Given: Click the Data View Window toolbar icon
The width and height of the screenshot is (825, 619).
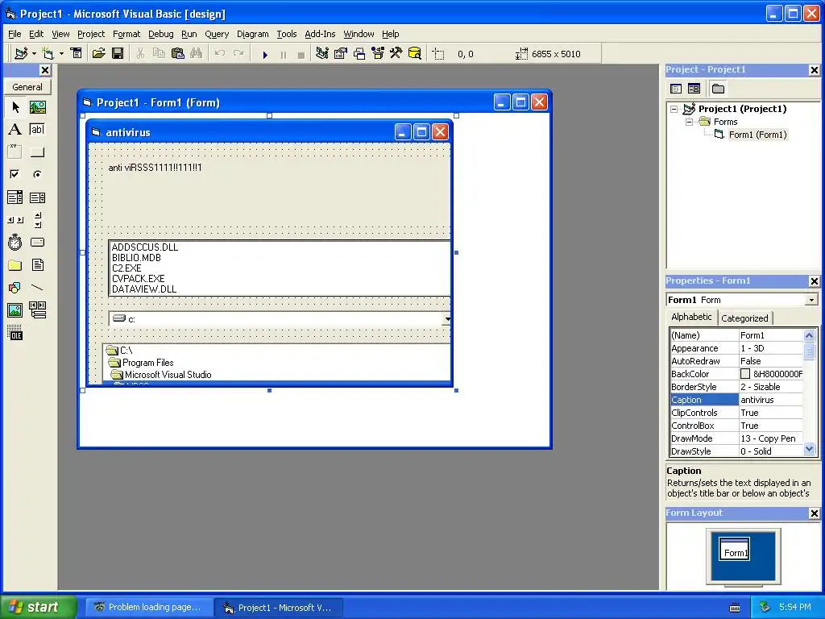Looking at the screenshot, I should click(415, 54).
